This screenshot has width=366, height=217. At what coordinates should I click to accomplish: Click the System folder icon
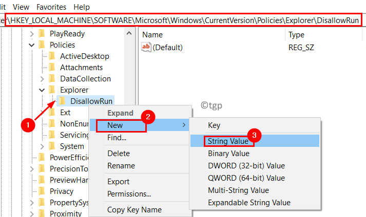[x=52, y=146]
